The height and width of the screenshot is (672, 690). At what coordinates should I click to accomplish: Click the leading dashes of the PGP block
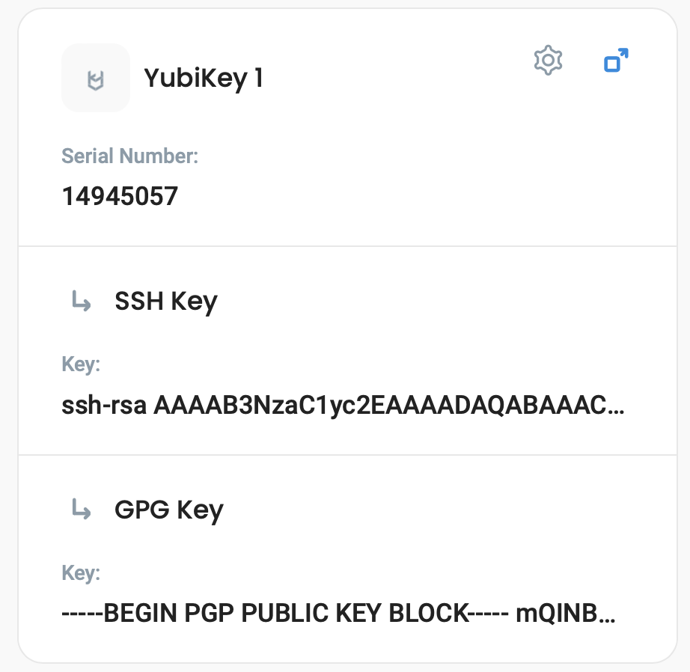tap(82, 614)
